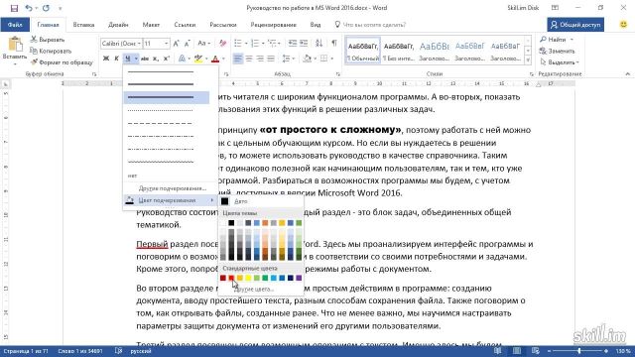Open the Change Case (Aa) dropdown
This screenshot has height=357, width=635.
pyautogui.click(x=203, y=44)
